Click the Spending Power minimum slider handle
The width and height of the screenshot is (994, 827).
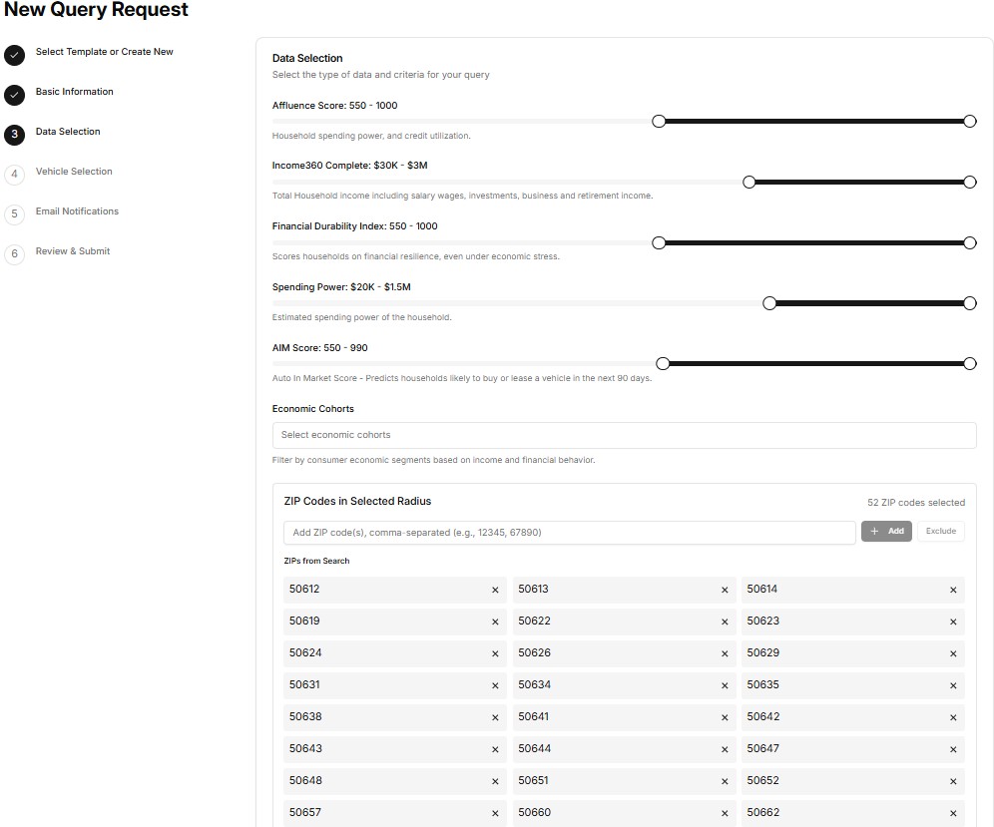click(x=769, y=303)
